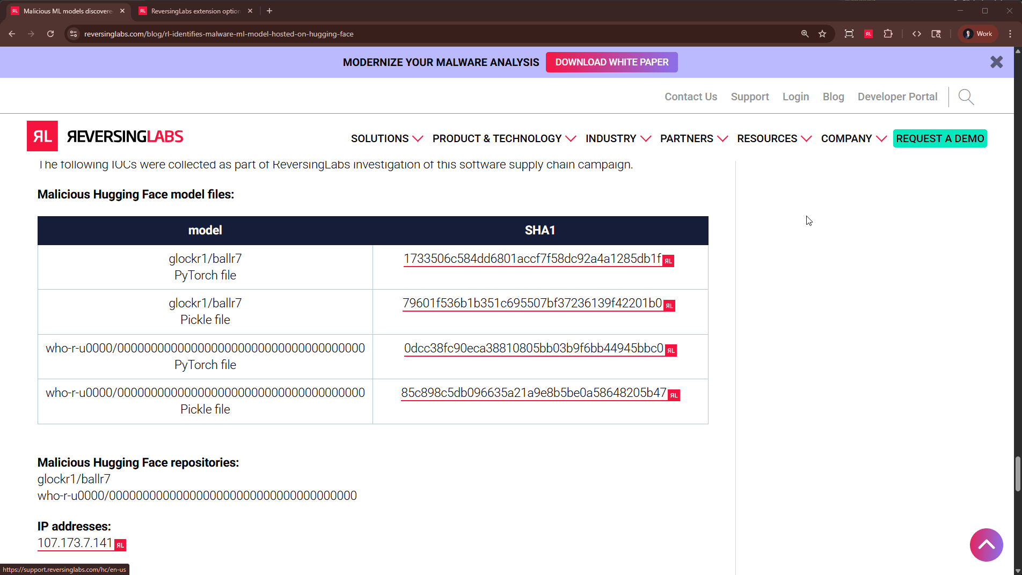Viewport: 1022px width, 575px height.
Task: Click the RL badge next to hash 0dcc38fc
Action: pyautogui.click(x=671, y=351)
